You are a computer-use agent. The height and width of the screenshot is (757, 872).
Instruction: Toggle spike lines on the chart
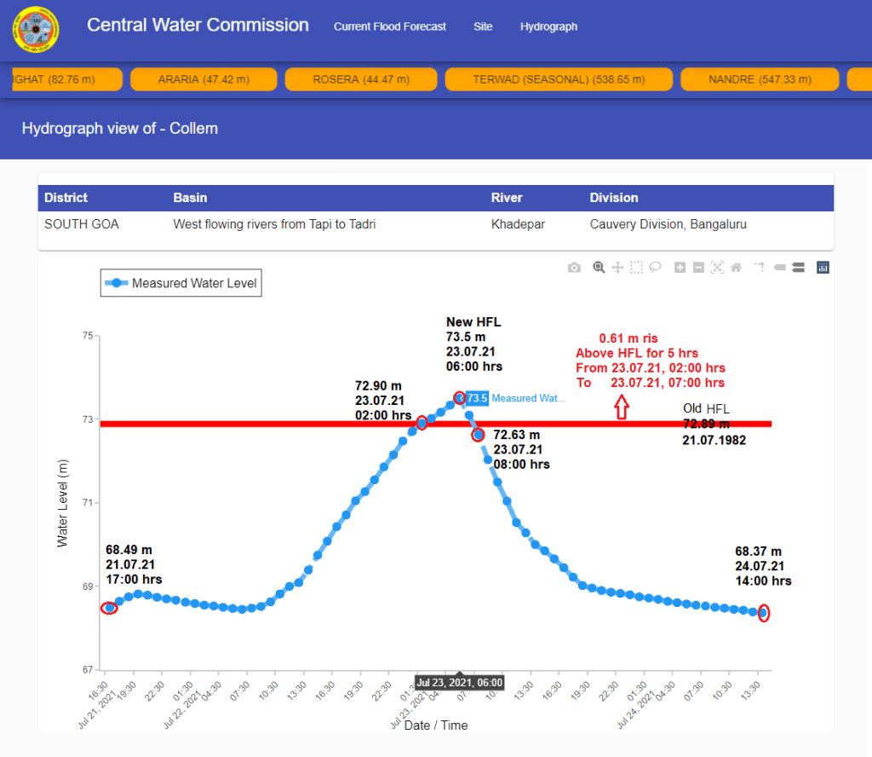pos(760,268)
